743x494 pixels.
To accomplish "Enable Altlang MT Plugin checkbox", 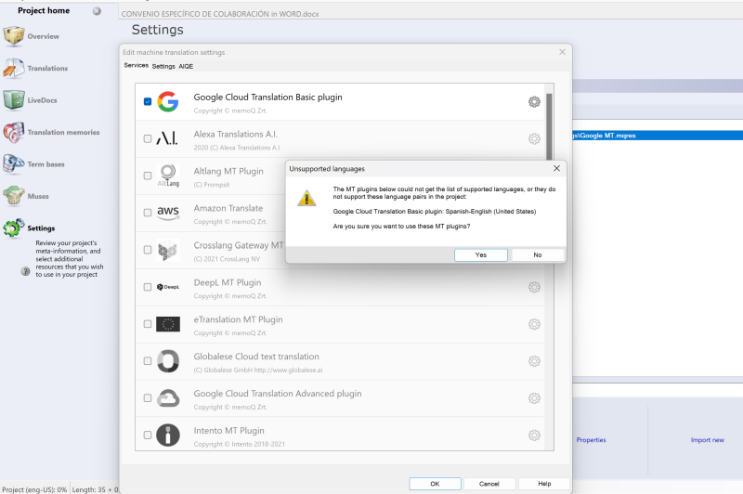I will (148, 175).
